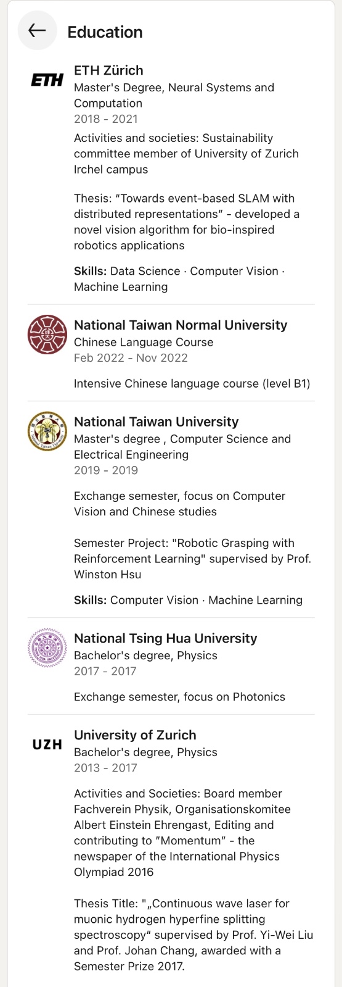Viewport: 342px width, 987px height.
Task: Select the Chinese Language Course text
Action: 144,342
